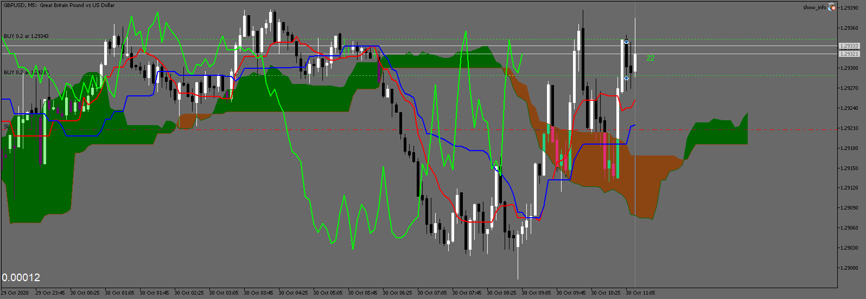
Task: Click the 30 Oct 11:05 time label
Action: coord(640,293)
